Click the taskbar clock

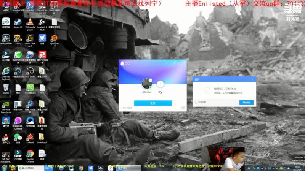(x=297, y=168)
